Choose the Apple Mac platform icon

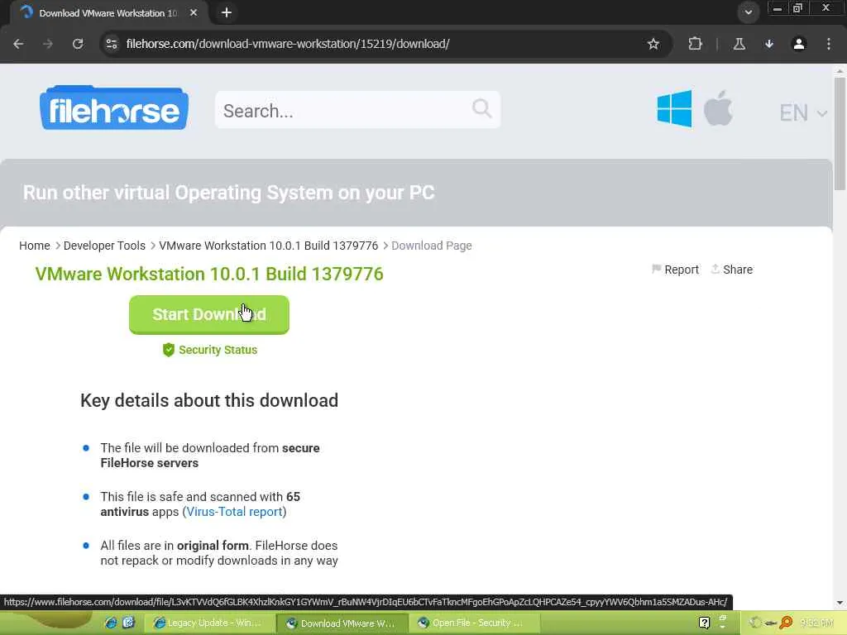[x=719, y=108]
